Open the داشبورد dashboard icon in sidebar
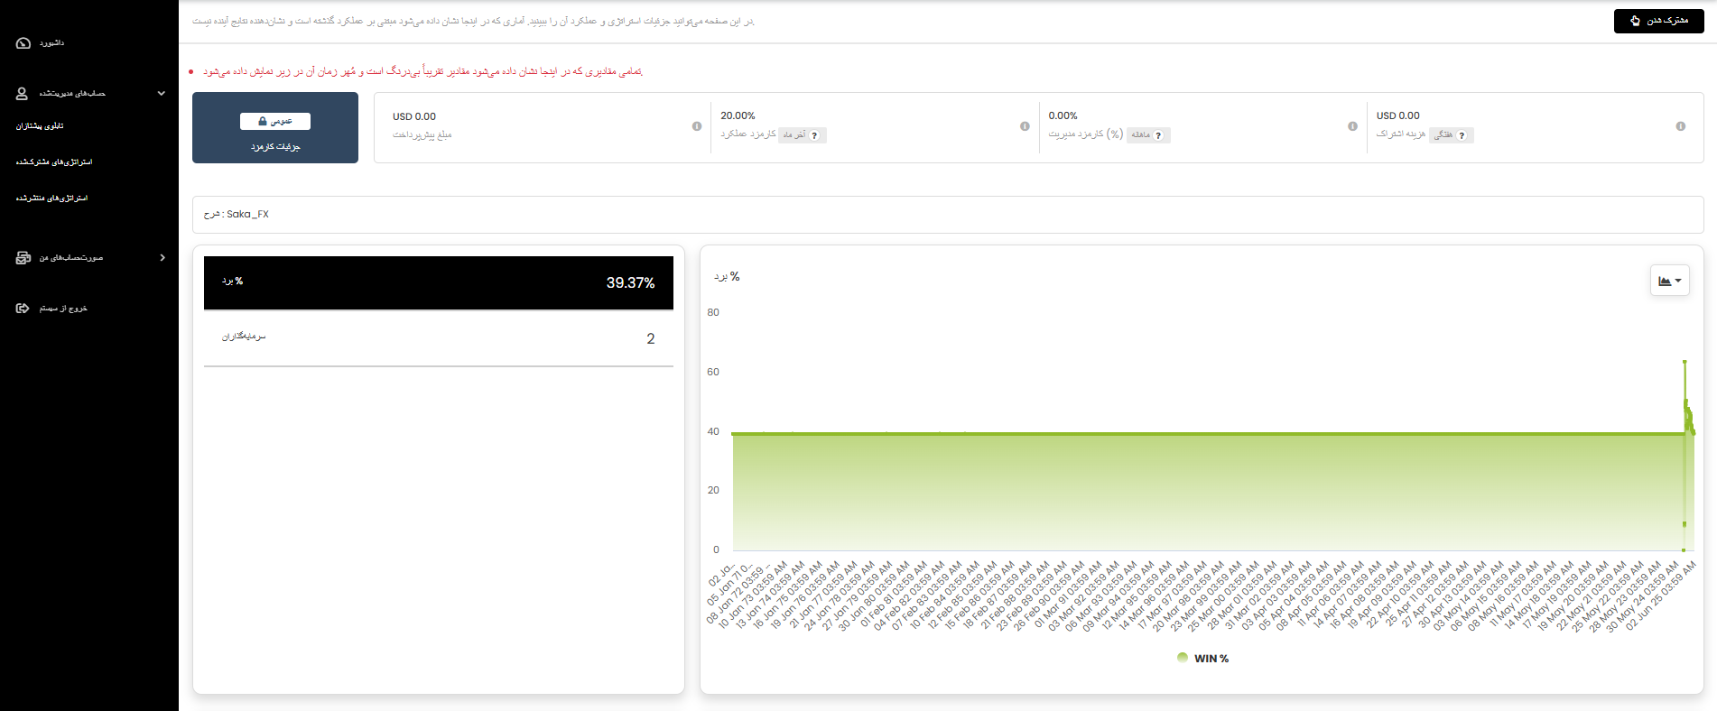The image size is (1717, 711). 23,43
